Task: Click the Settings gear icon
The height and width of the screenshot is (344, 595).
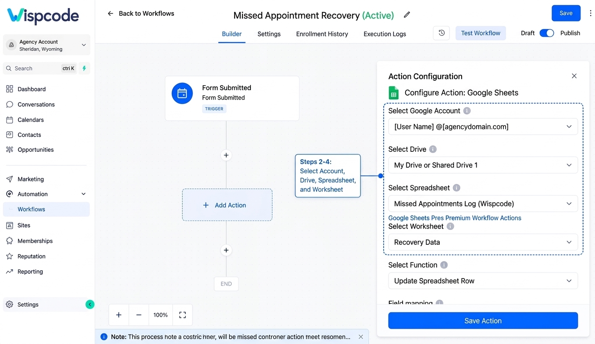Action: tap(10, 305)
